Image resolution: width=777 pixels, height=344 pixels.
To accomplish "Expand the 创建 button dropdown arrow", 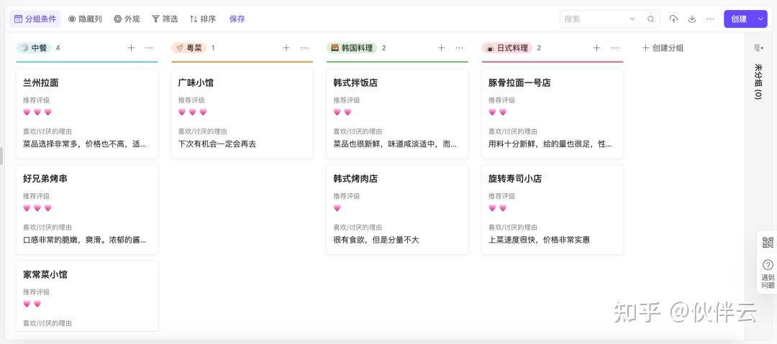I will click(761, 19).
